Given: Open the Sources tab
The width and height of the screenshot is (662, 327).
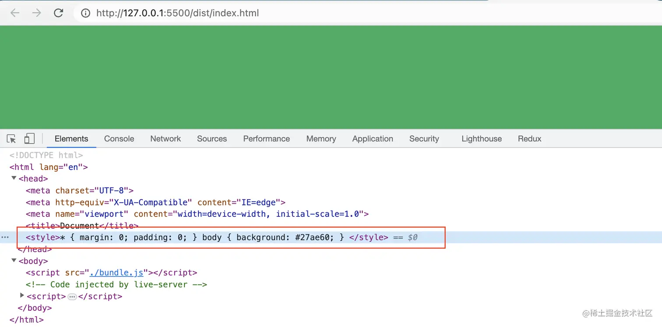Looking at the screenshot, I should [212, 139].
